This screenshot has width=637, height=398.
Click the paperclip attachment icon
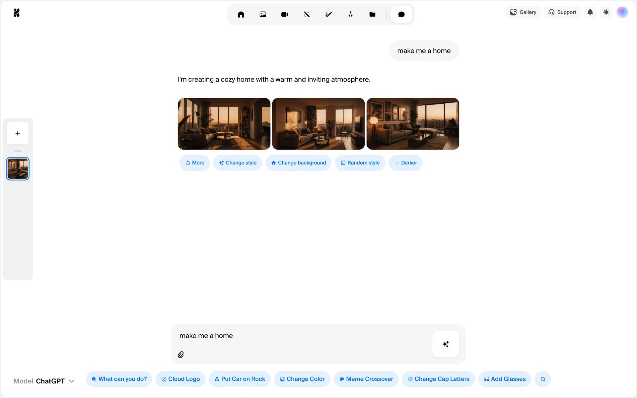pyautogui.click(x=181, y=355)
